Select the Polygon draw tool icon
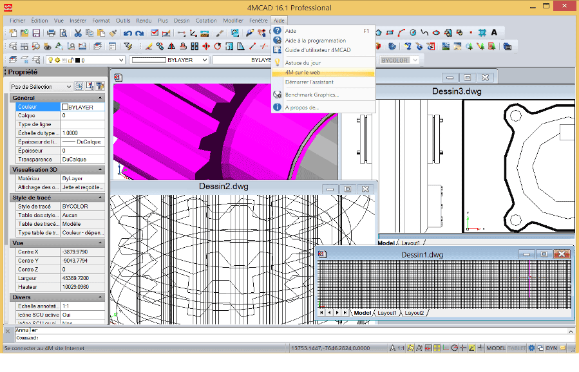The height and width of the screenshot is (372, 579). point(379,32)
